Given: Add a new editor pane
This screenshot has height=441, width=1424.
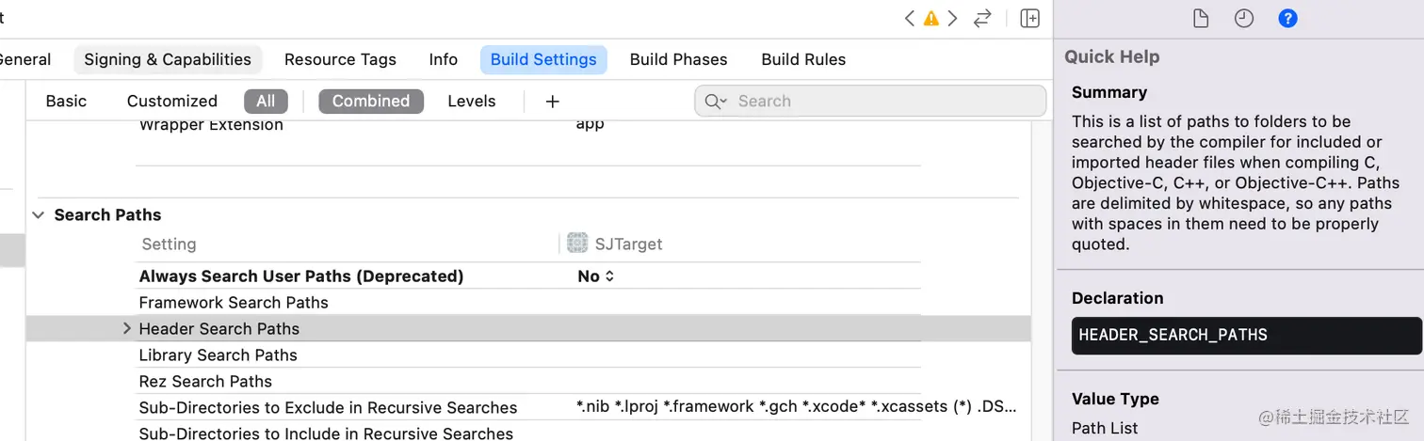Looking at the screenshot, I should [1030, 19].
